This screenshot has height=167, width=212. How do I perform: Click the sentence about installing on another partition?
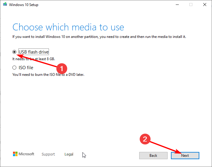click(x=99, y=37)
